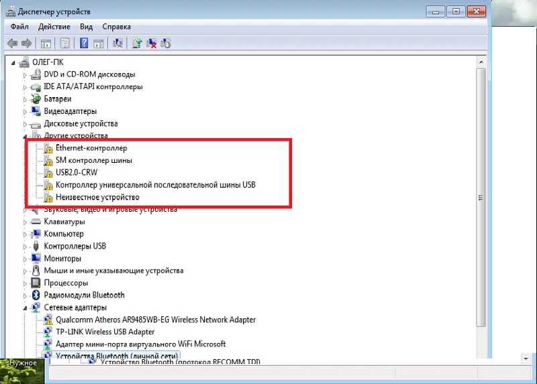Click the vertical scrollbar thumb in device list

tap(481, 198)
